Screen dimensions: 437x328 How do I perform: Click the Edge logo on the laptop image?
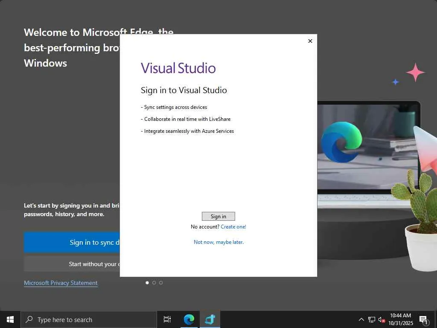(x=341, y=142)
